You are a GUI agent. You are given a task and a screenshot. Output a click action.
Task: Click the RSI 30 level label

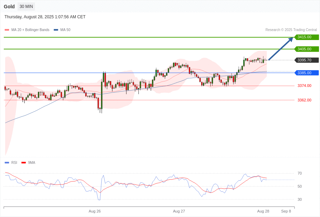point(300,199)
